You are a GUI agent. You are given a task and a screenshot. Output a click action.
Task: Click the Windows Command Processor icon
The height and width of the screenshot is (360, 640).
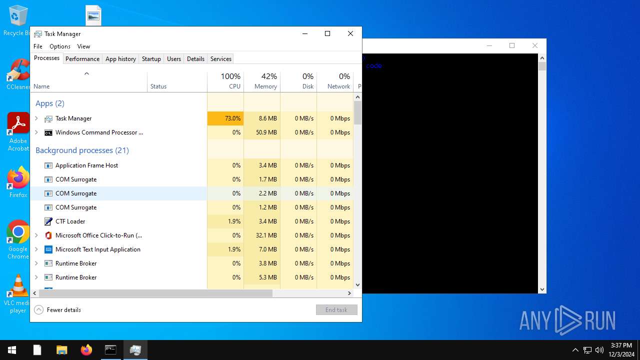(48, 132)
